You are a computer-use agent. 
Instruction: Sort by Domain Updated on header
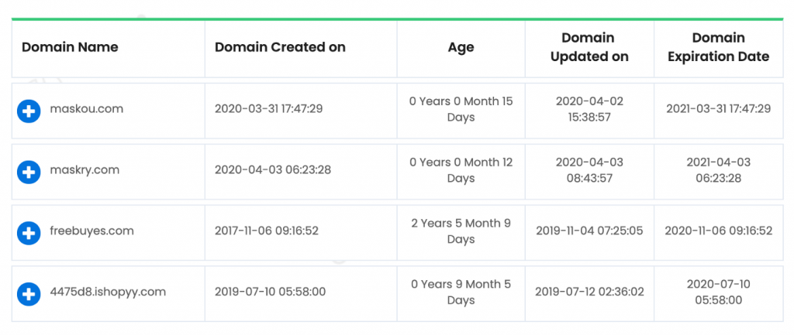tap(589, 47)
